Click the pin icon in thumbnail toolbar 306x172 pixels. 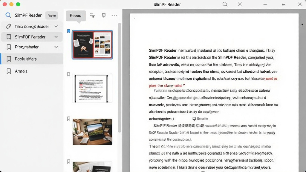104,15
